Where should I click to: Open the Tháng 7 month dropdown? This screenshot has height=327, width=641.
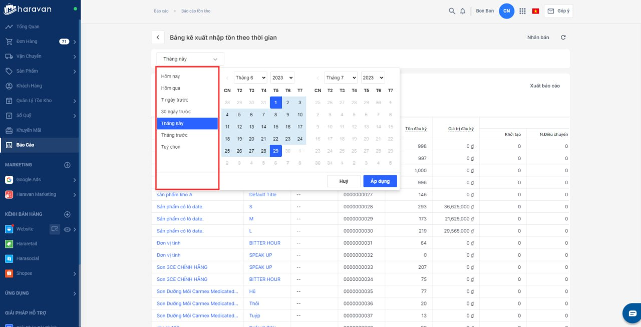[341, 78]
